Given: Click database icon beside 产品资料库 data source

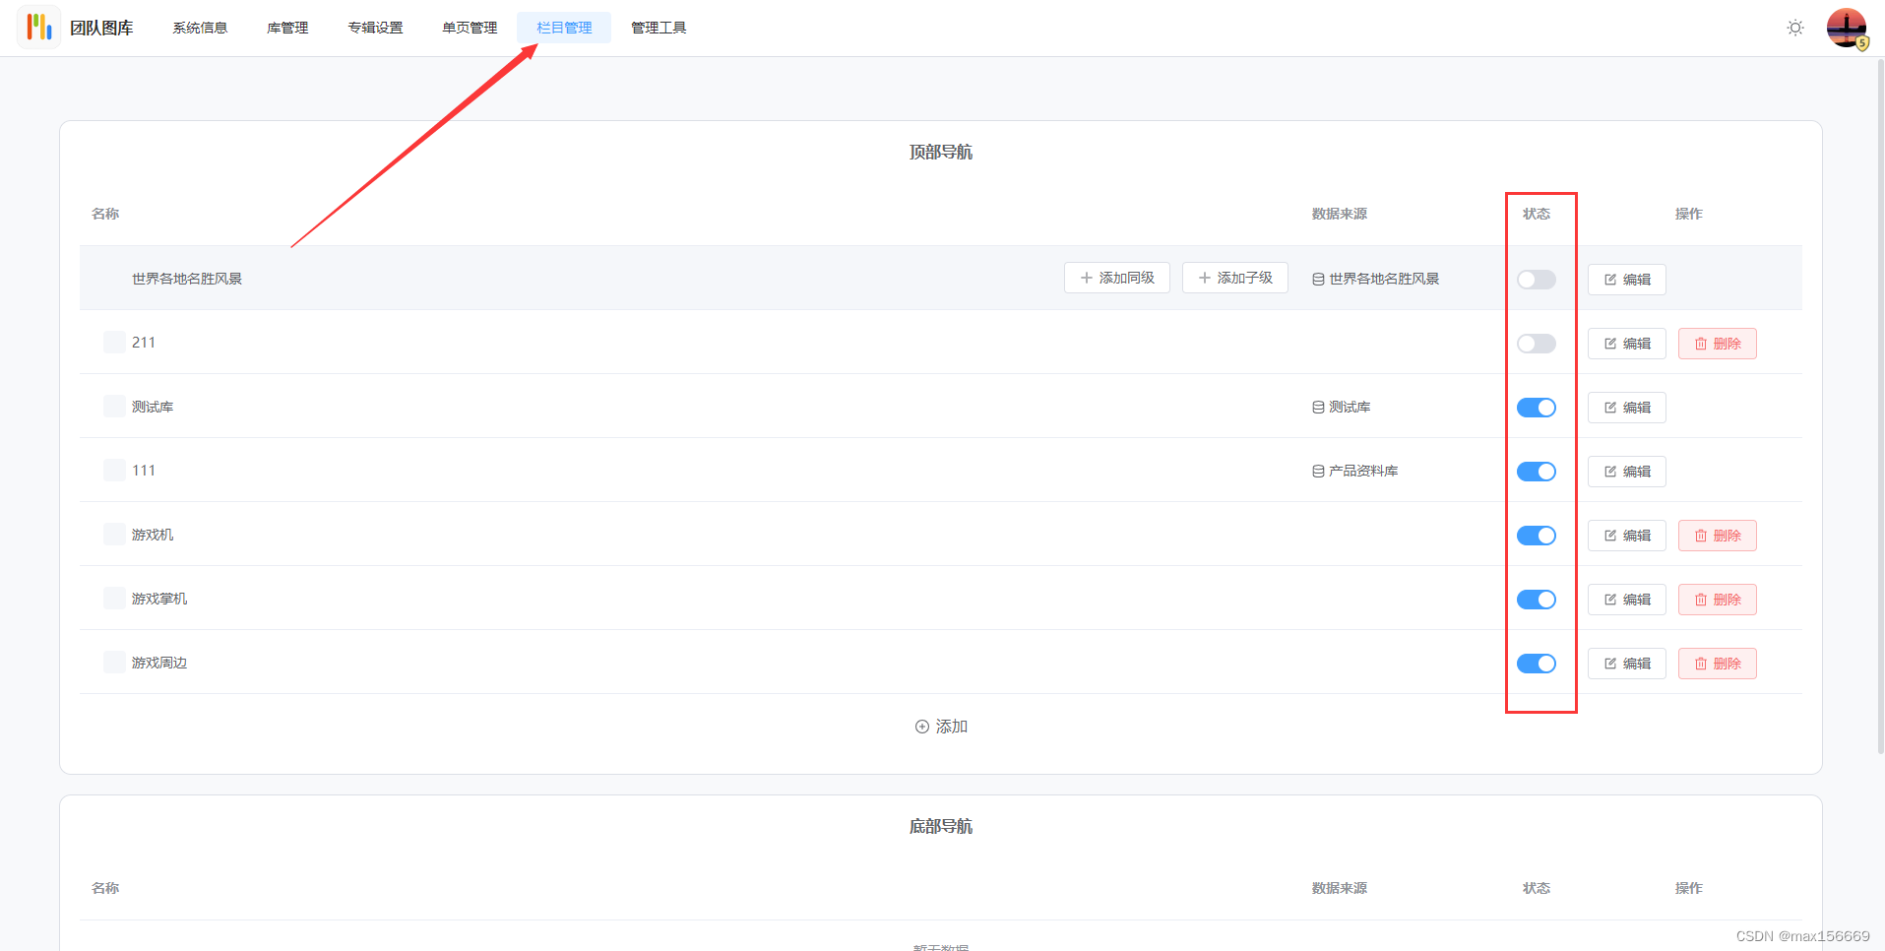Looking at the screenshot, I should click(x=1318, y=472).
